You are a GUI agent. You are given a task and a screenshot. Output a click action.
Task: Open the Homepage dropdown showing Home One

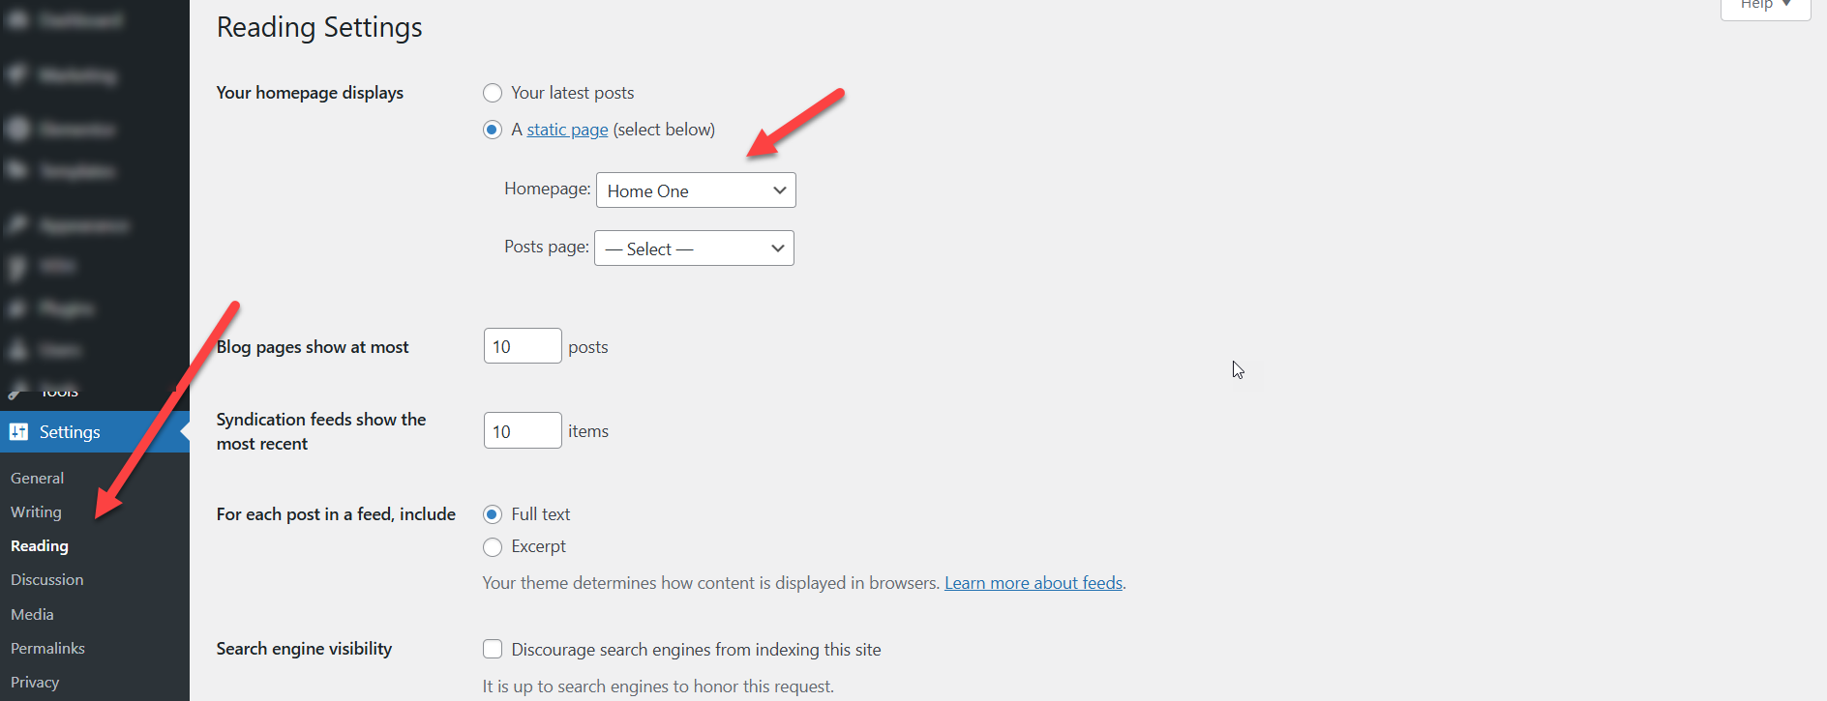[x=696, y=190]
